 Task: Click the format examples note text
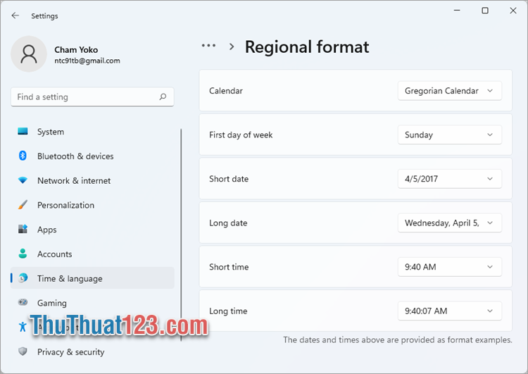tap(397, 339)
